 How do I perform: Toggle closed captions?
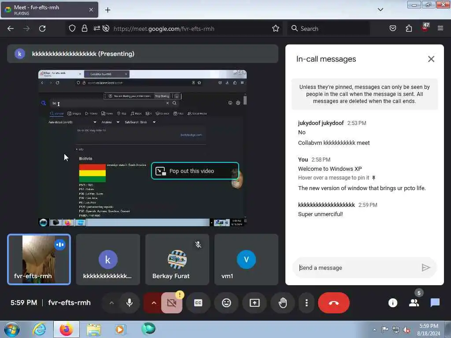coord(198,303)
